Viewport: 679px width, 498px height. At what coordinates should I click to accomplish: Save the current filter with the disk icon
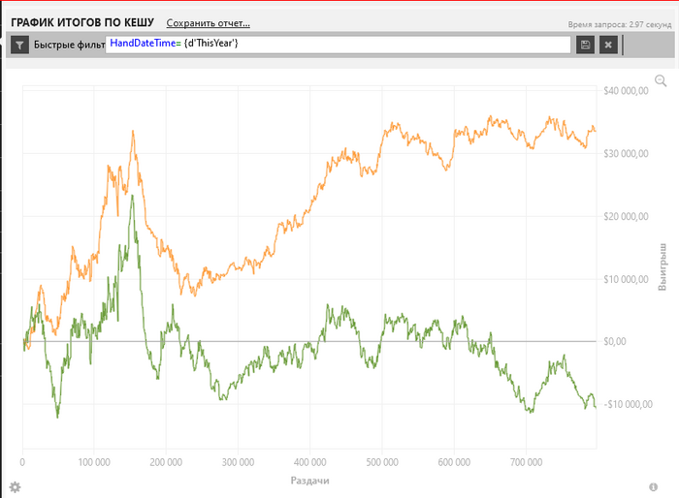[x=585, y=45]
